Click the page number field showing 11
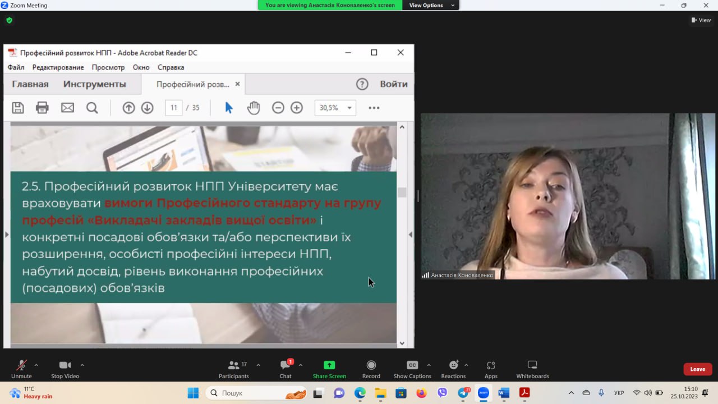This screenshot has width=718, height=404. [174, 108]
